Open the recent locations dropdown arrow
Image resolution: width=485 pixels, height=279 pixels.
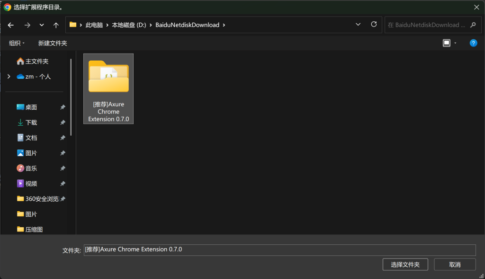coord(42,25)
